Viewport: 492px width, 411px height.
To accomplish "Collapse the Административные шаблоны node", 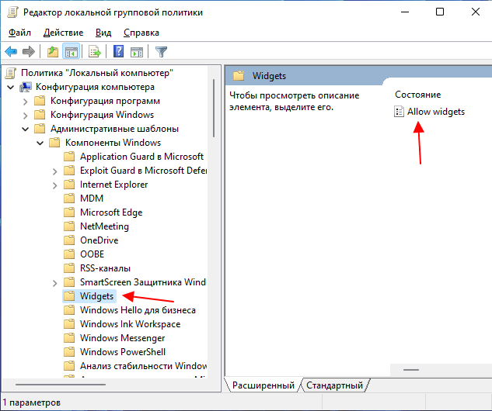I will tap(26, 129).
